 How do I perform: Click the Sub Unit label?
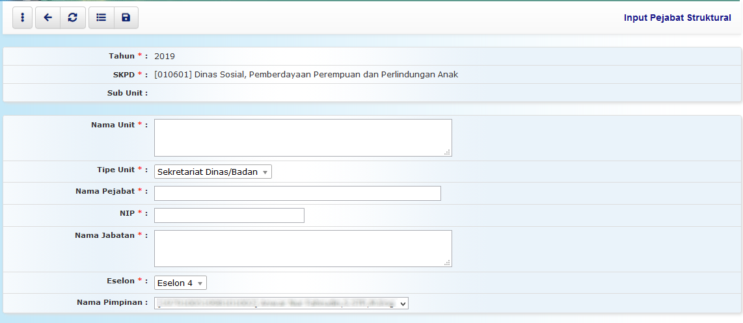click(127, 93)
